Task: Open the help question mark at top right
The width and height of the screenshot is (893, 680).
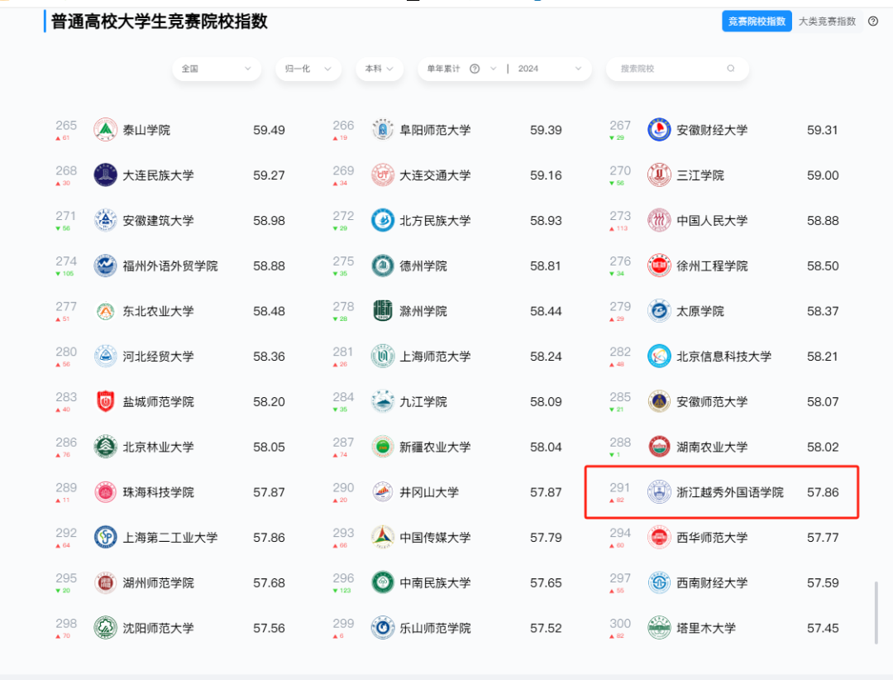Action: click(x=873, y=21)
